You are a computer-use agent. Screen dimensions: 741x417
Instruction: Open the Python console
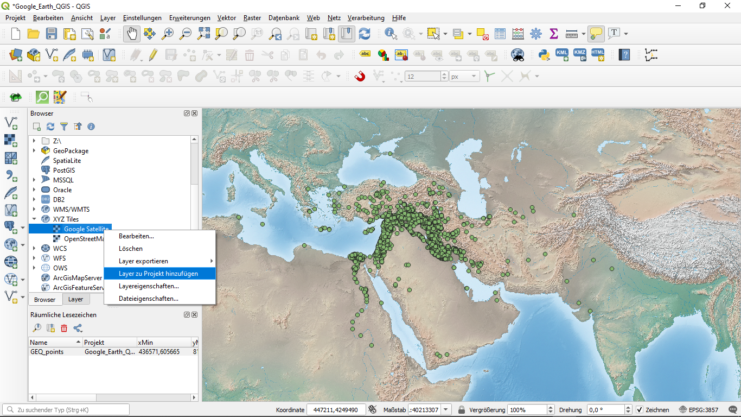(543, 55)
